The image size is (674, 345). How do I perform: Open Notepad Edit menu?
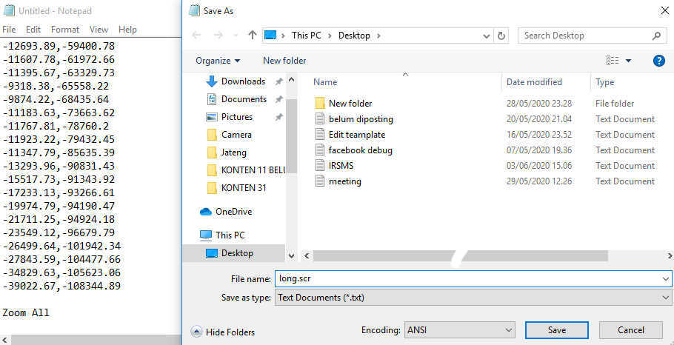[x=33, y=30]
